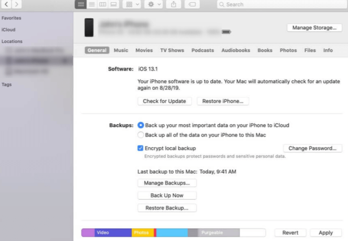348x241 pixels.
Task: Click the Edit Tags toolbar icon
Action: click(192, 4)
